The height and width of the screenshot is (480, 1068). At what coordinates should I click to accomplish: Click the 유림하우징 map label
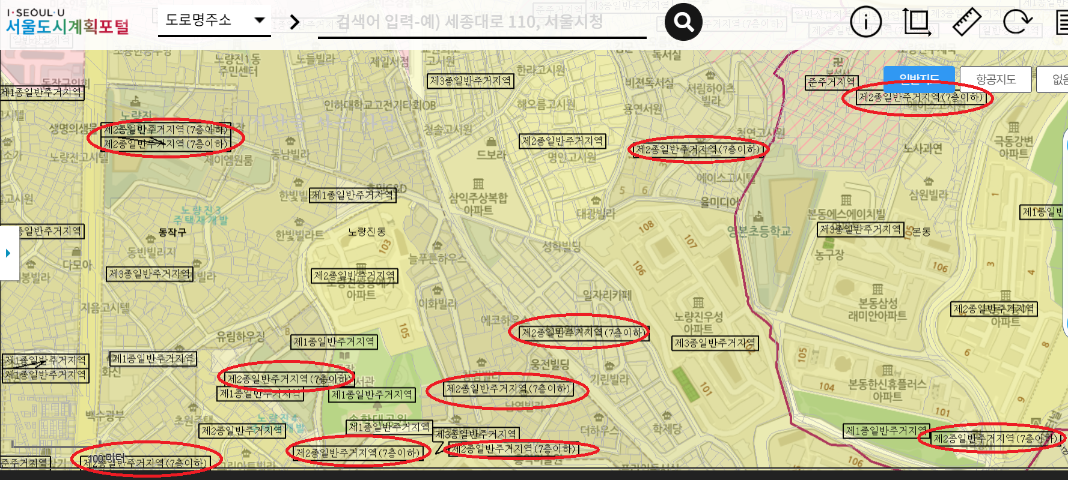(240, 337)
